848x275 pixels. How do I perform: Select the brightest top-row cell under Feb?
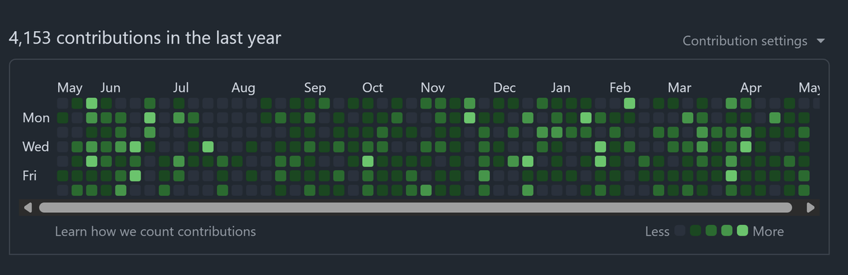(629, 103)
